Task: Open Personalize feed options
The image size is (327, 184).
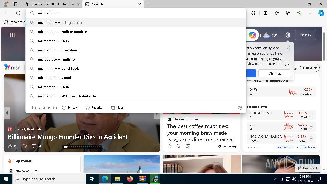Action: [305, 68]
